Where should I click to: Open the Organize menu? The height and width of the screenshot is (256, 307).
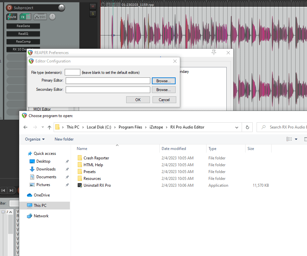(x=35, y=139)
